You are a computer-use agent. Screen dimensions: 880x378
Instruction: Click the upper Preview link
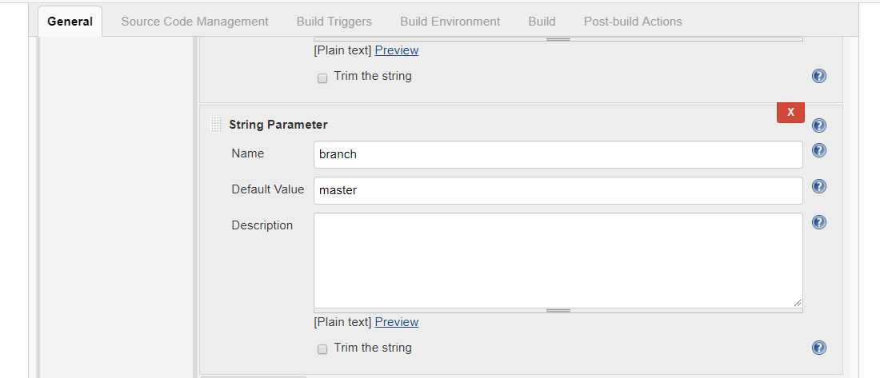click(x=397, y=50)
